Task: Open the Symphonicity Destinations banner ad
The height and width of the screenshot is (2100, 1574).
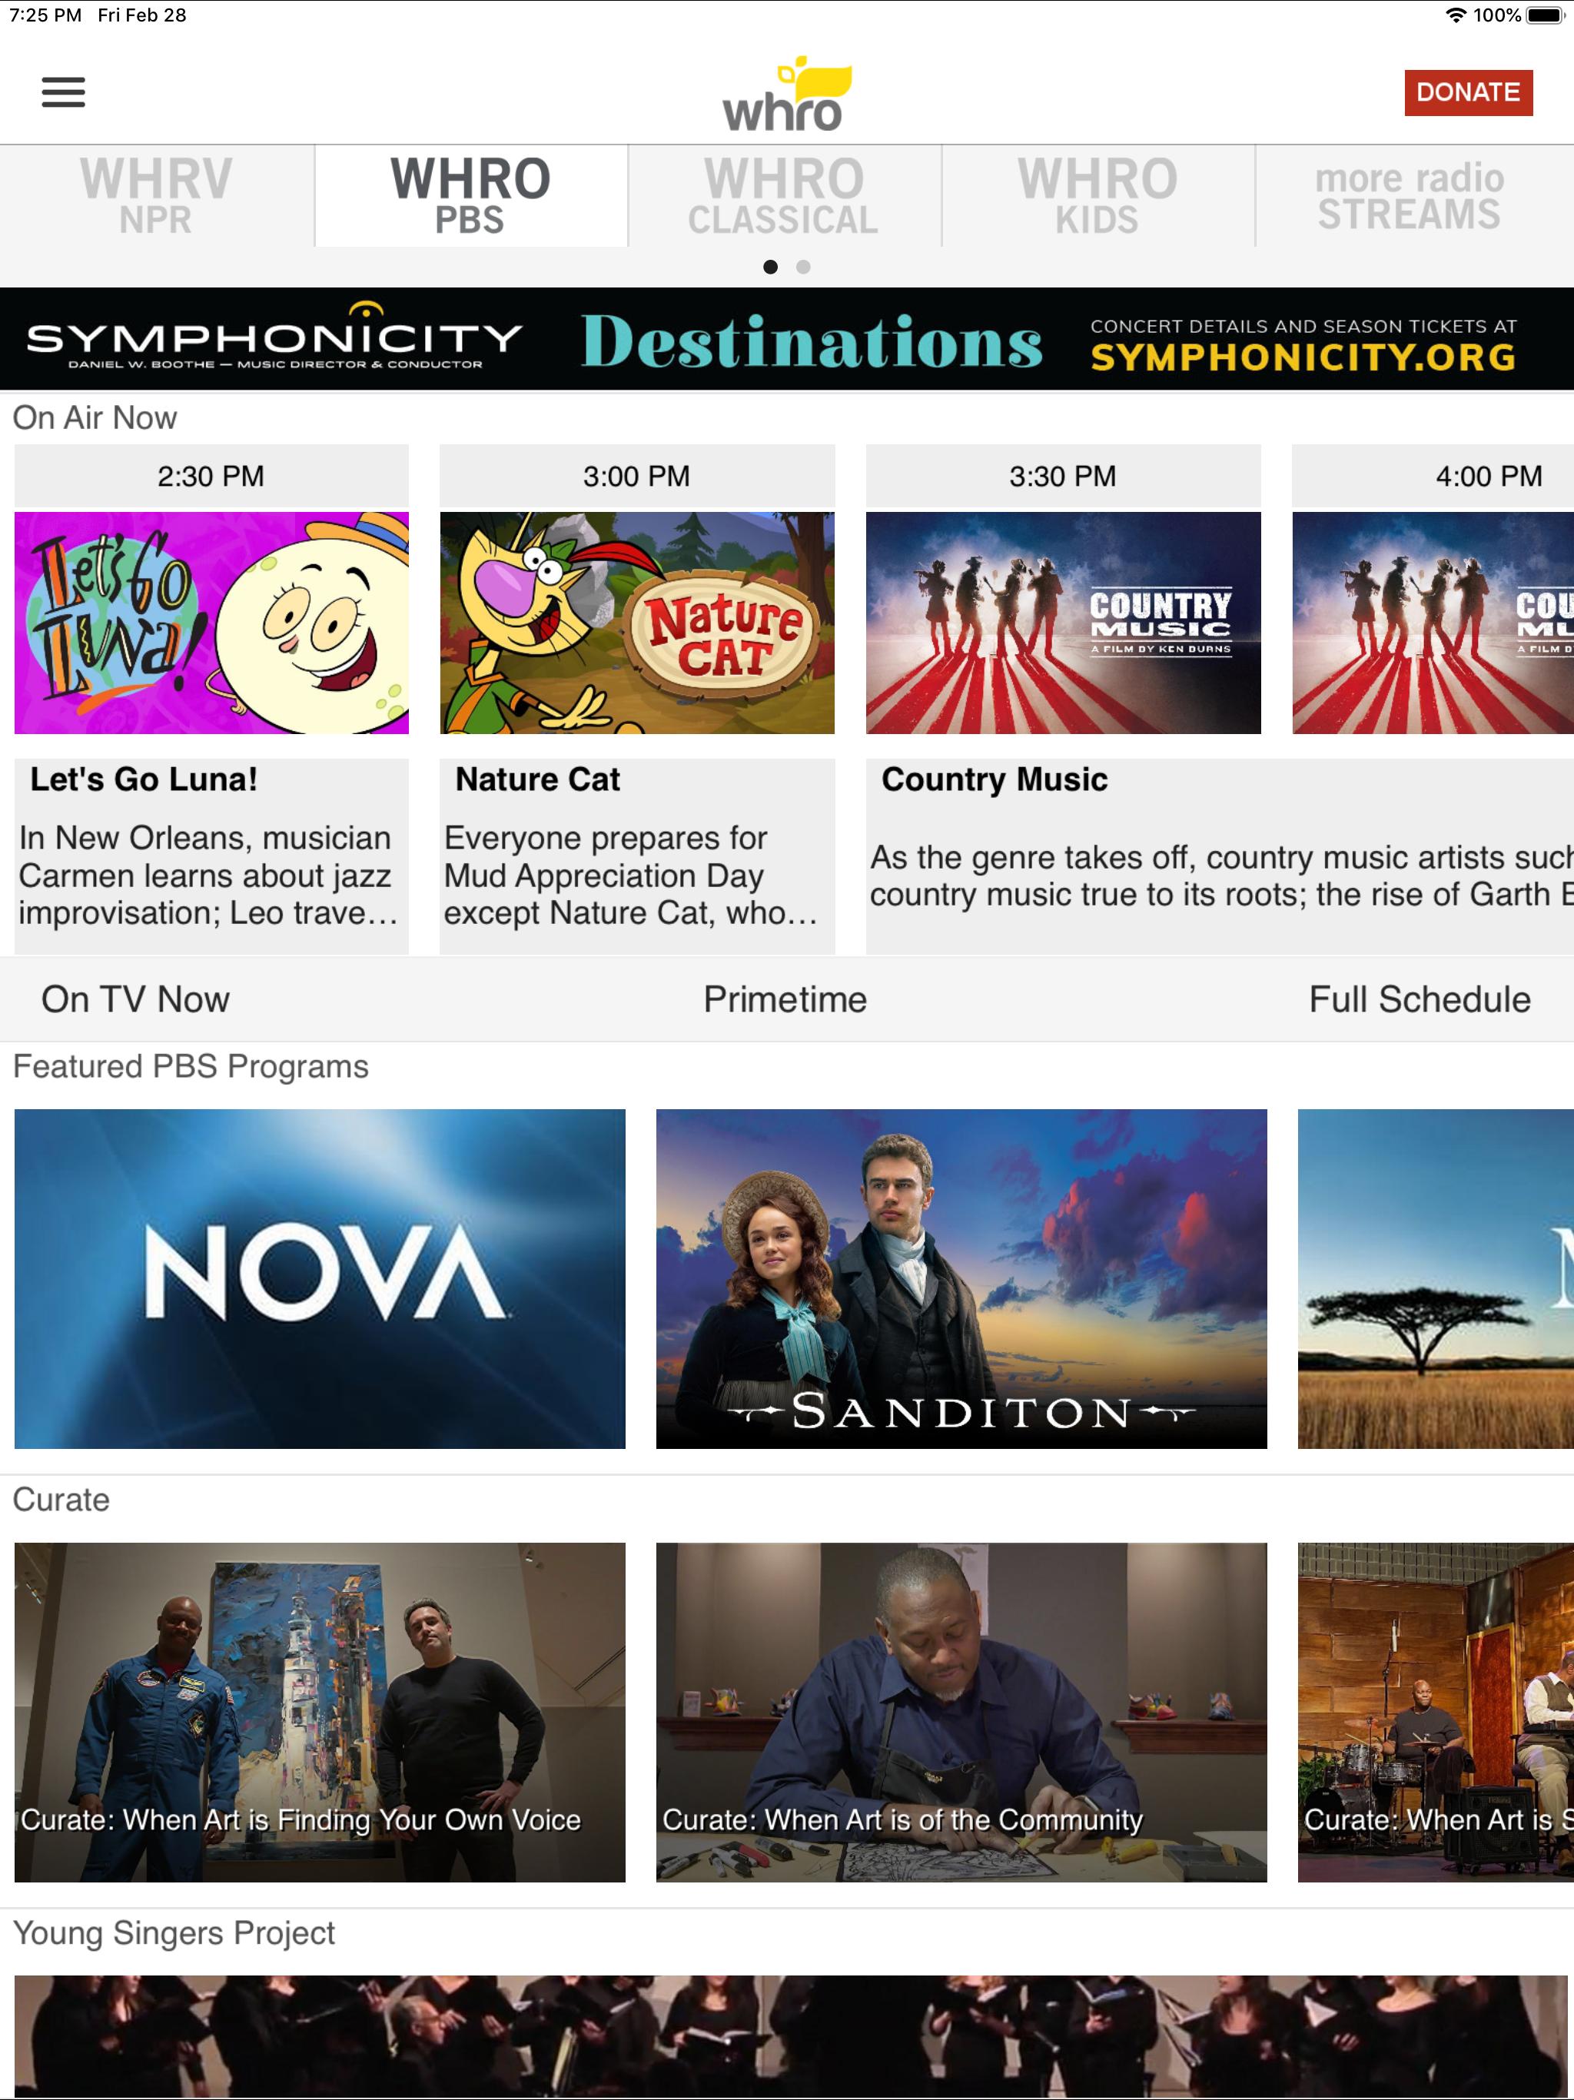Action: [787, 339]
